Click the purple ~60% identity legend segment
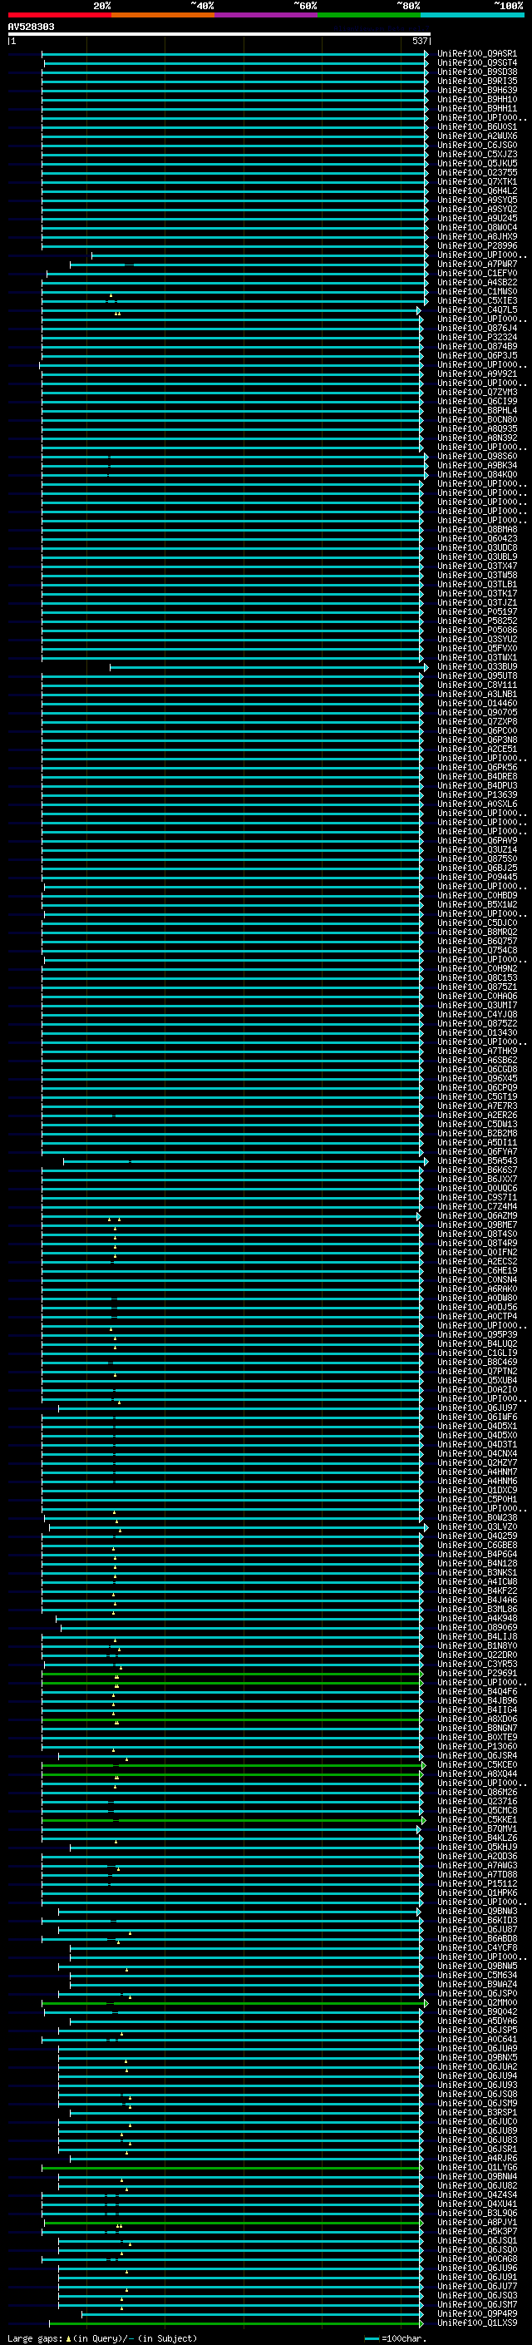Image resolution: width=532 pixels, height=2345 pixels. coord(267,15)
